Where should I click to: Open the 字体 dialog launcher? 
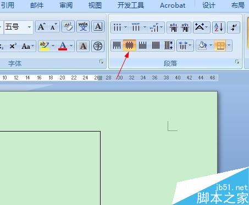pyautogui.click(x=102, y=62)
